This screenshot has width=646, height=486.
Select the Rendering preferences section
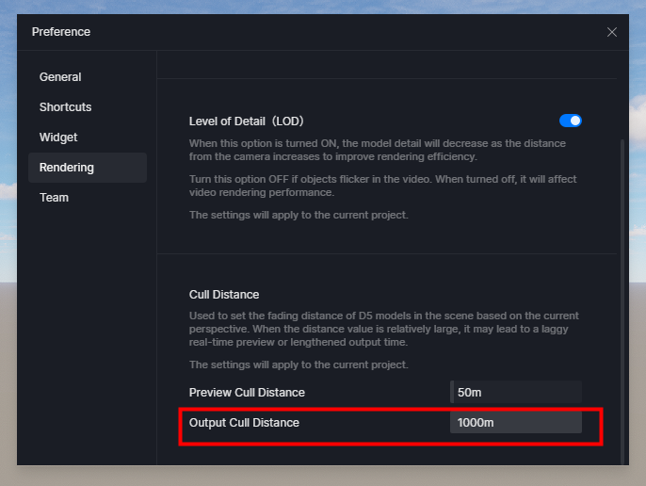click(x=88, y=168)
